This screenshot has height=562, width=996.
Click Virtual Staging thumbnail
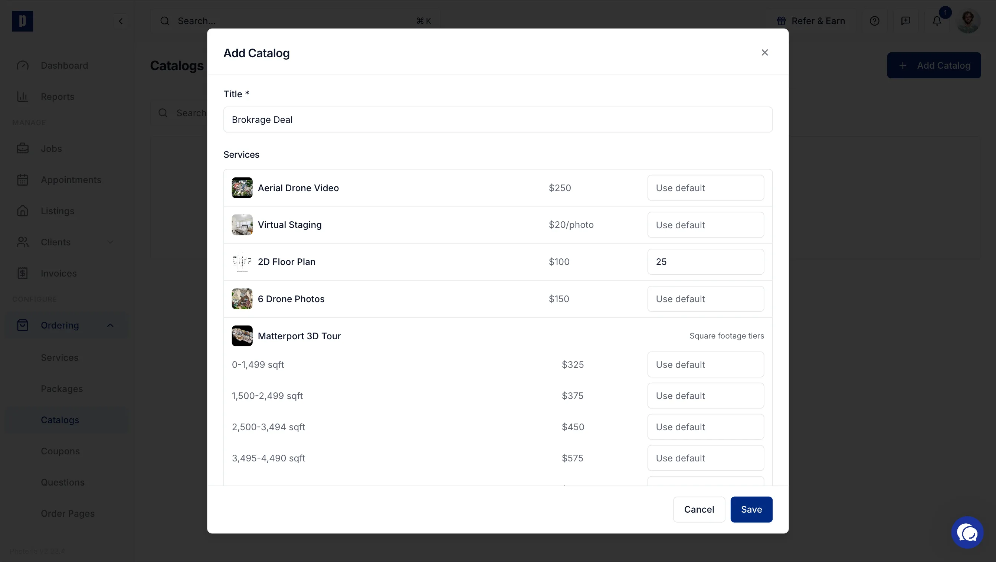(x=242, y=225)
